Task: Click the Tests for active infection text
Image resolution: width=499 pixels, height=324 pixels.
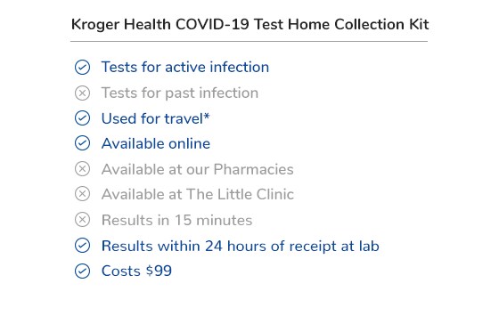Action: tap(185, 67)
